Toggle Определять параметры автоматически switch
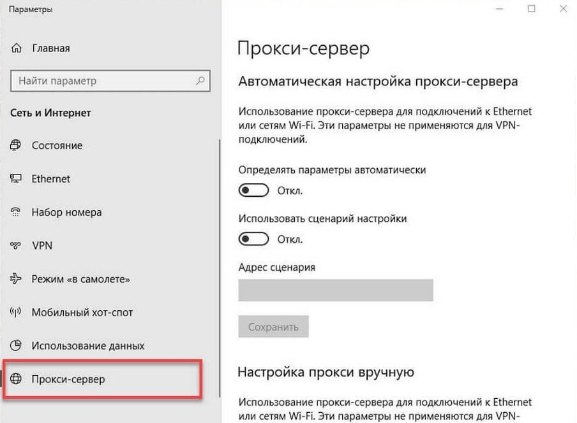The image size is (577, 423). (253, 190)
